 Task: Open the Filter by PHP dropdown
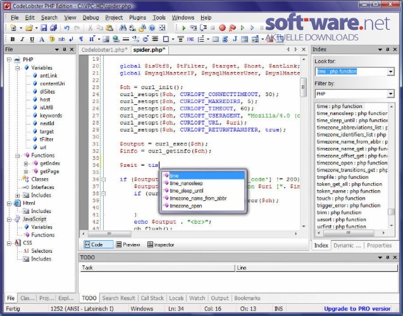391,94
